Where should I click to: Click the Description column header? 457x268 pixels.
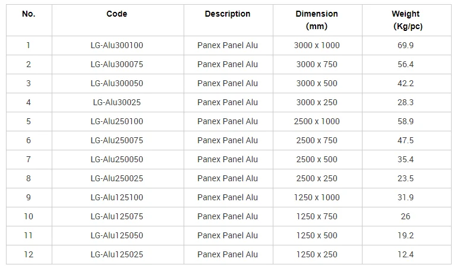point(228,14)
